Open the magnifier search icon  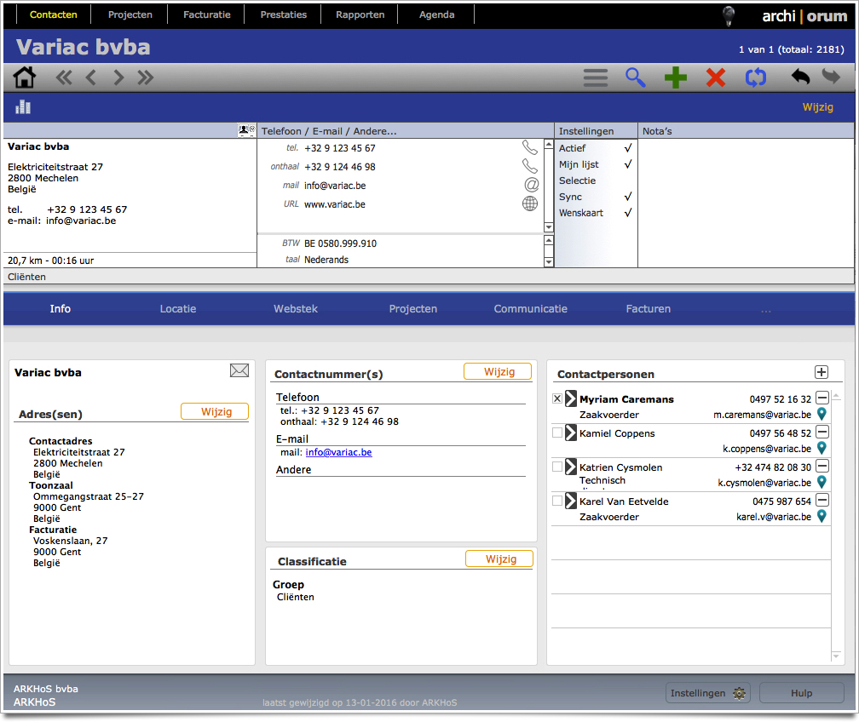coord(635,77)
